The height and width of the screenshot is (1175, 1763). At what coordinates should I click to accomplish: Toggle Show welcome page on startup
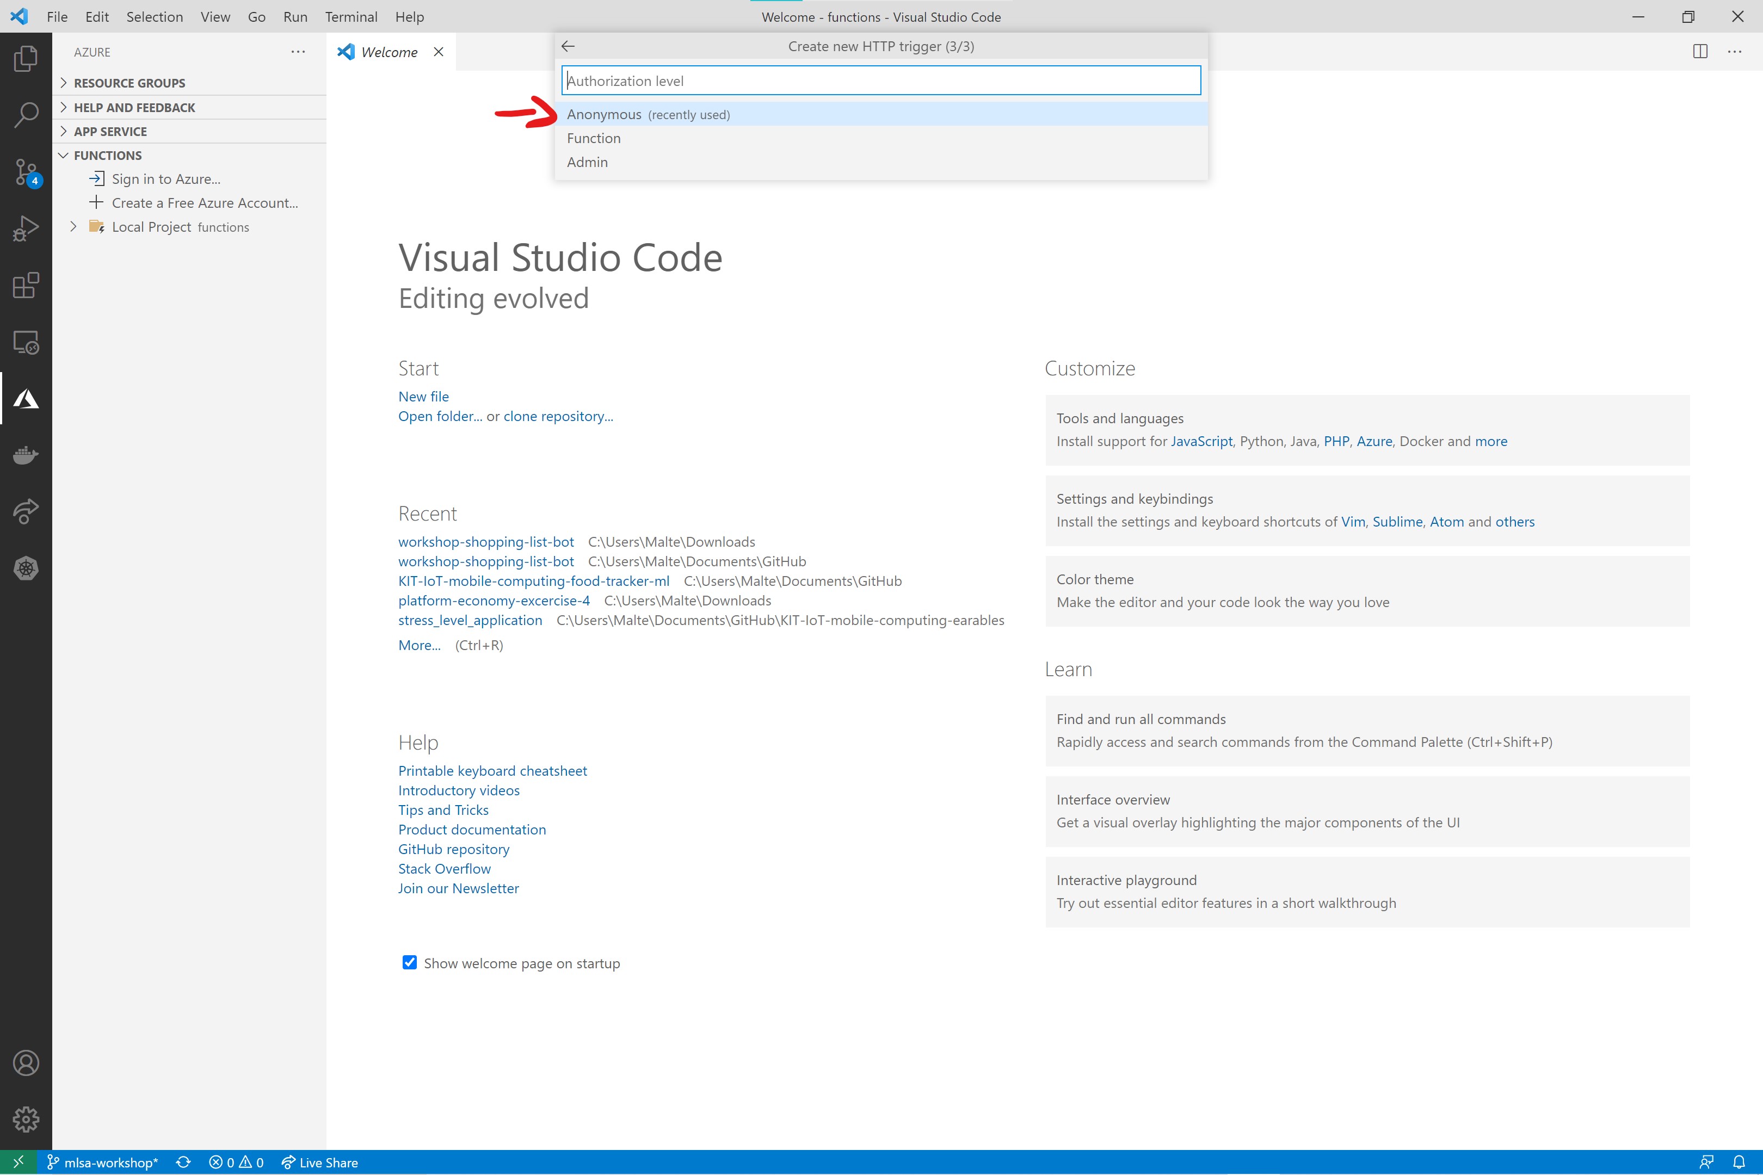[409, 962]
